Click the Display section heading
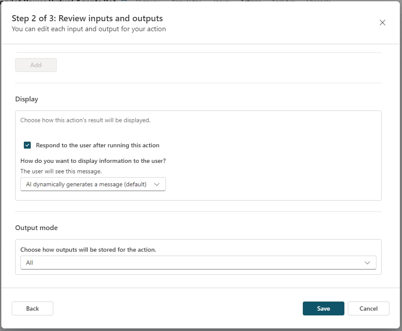The width and height of the screenshot is (402, 331). click(27, 99)
